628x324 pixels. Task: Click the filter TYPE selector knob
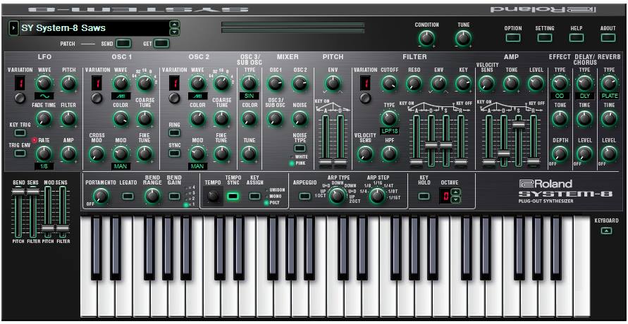click(x=389, y=118)
